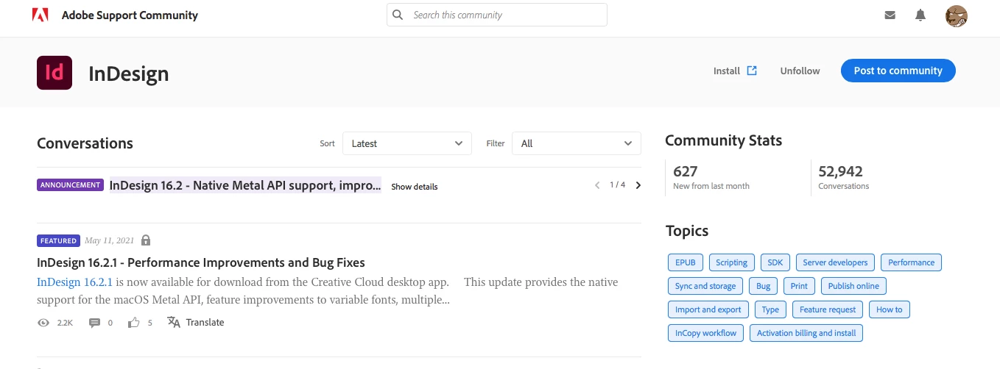Click the 1/4 announcement page counter
The image size is (1000, 369).
click(618, 185)
